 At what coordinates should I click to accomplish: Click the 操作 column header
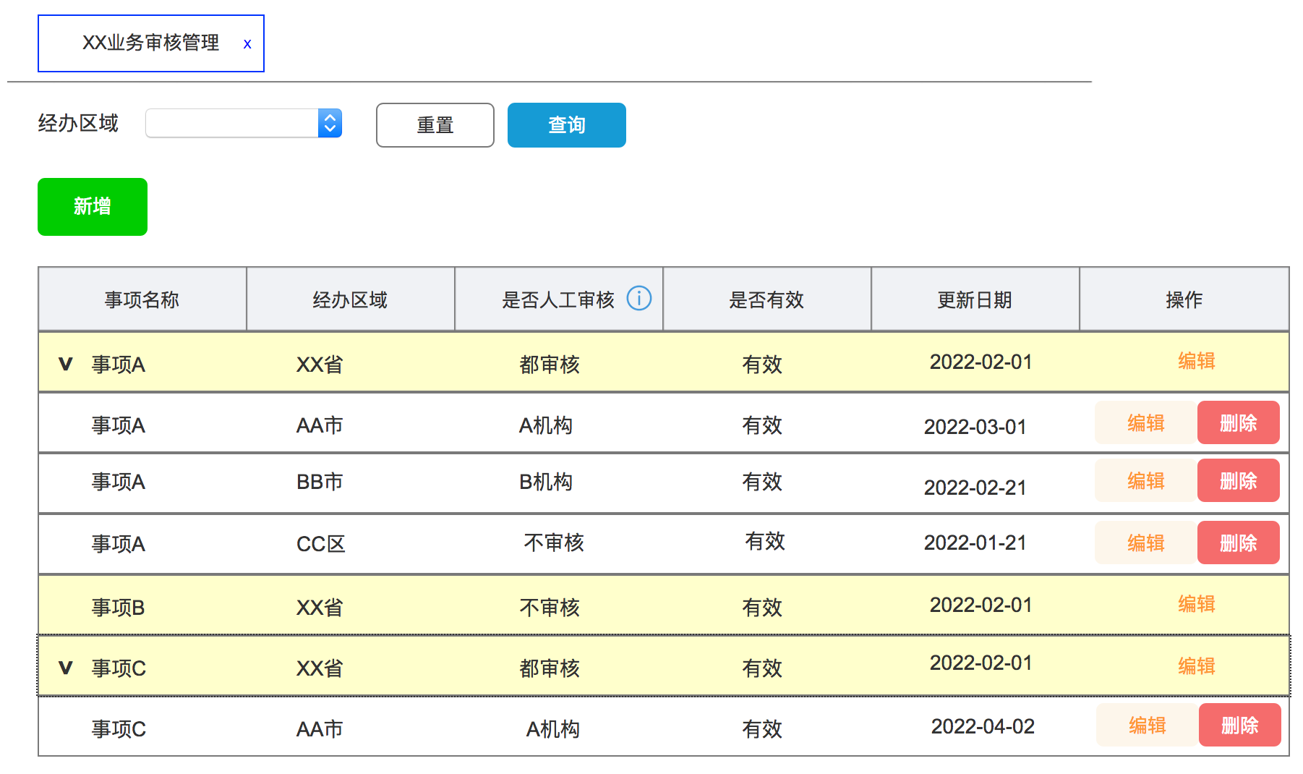(x=1184, y=299)
